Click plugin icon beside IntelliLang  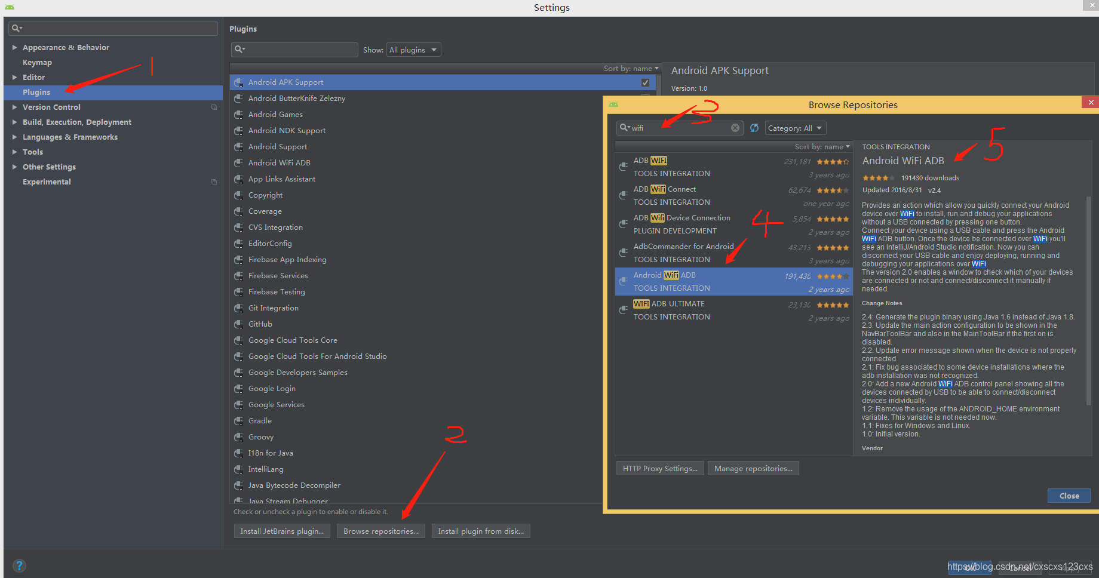pyautogui.click(x=238, y=469)
